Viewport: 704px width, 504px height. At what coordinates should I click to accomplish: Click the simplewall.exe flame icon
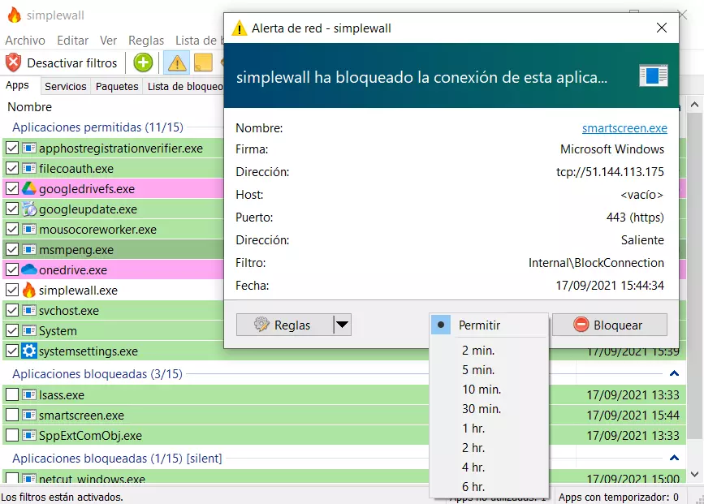pyautogui.click(x=29, y=290)
